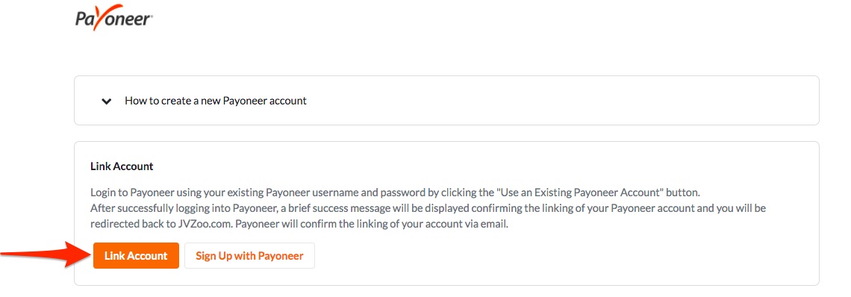Select the bold Link Account heading
Viewport: 851px width, 297px height.
[x=122, y=166]
